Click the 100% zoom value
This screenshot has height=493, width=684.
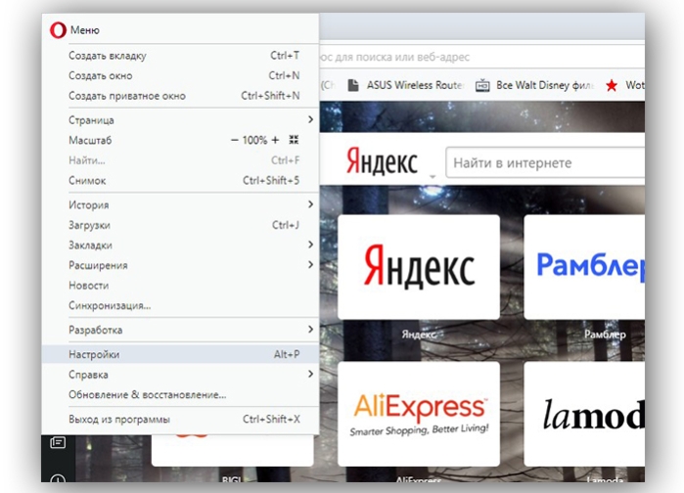254,140
